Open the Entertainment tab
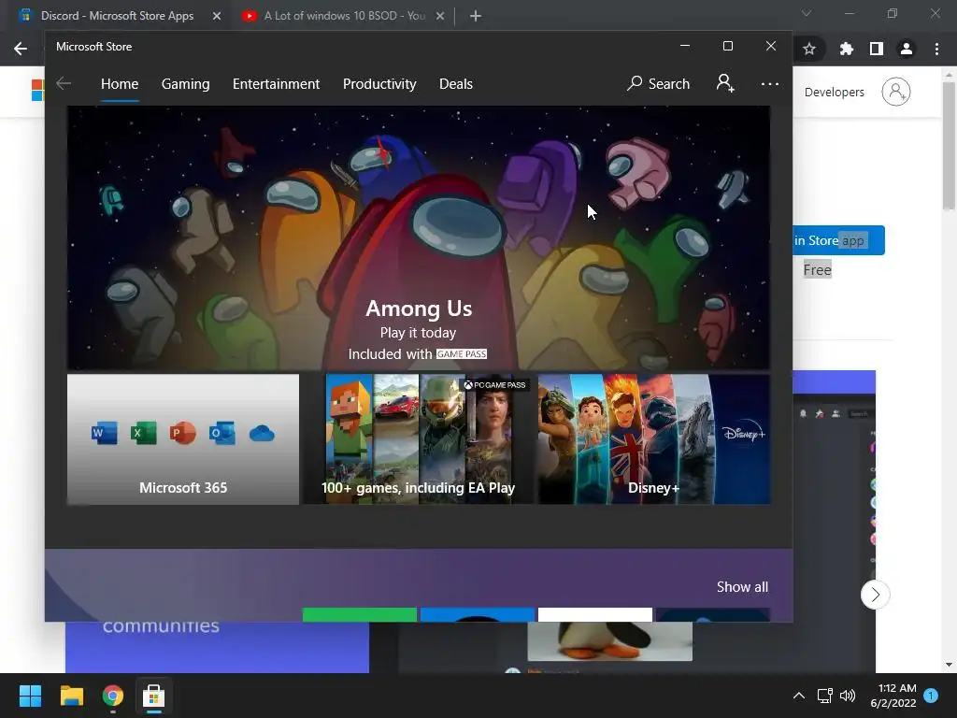 [x=276, y=83]
